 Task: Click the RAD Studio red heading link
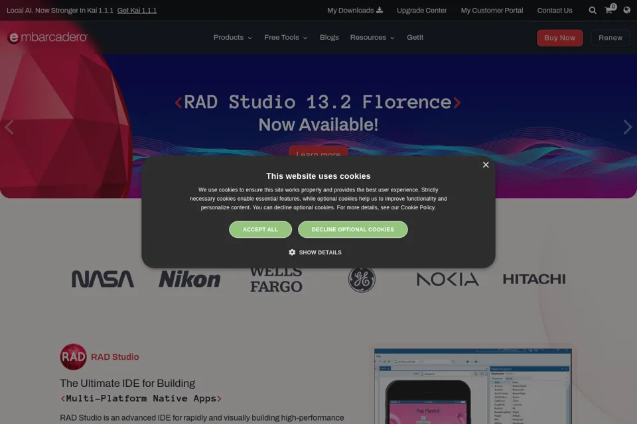pos(115,356)
